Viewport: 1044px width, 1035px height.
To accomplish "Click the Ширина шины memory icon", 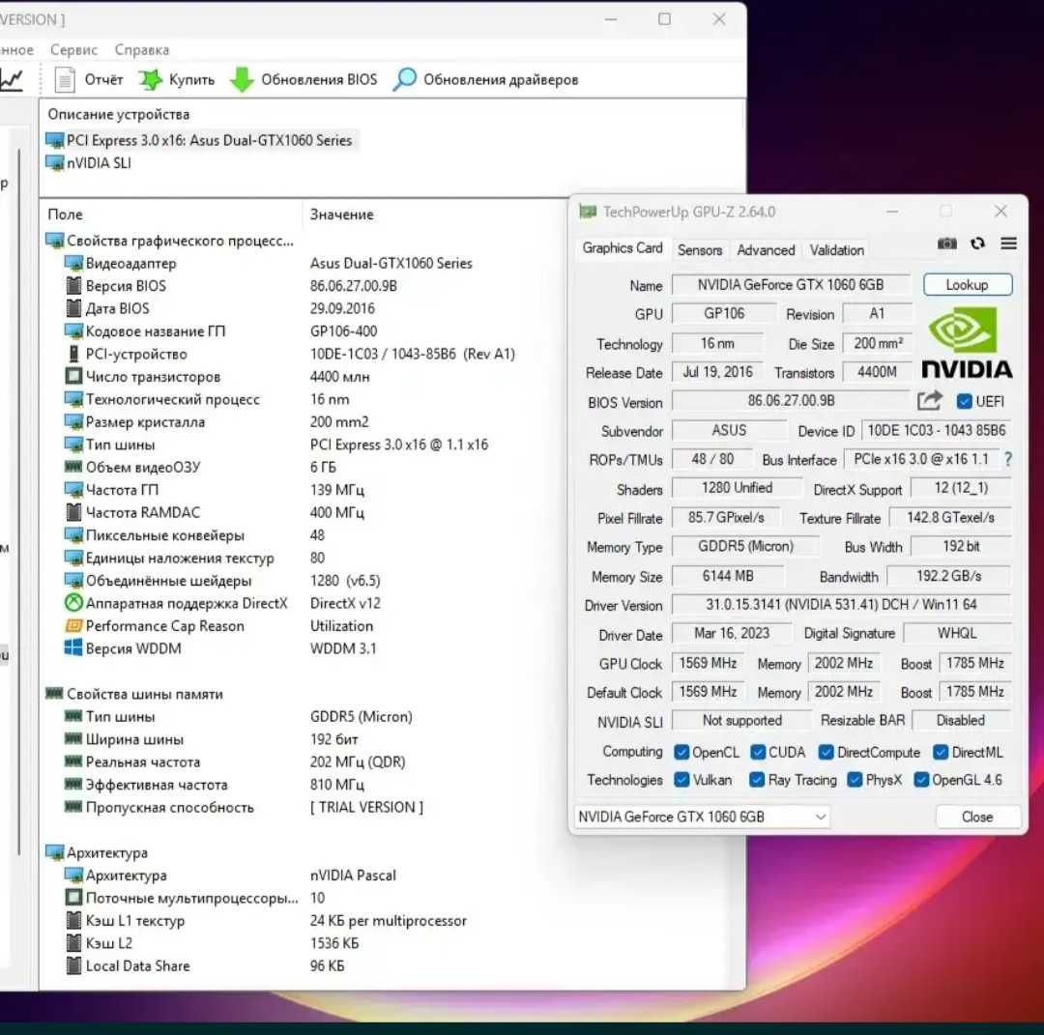I will pyautogui.click(x=73, y=739).
